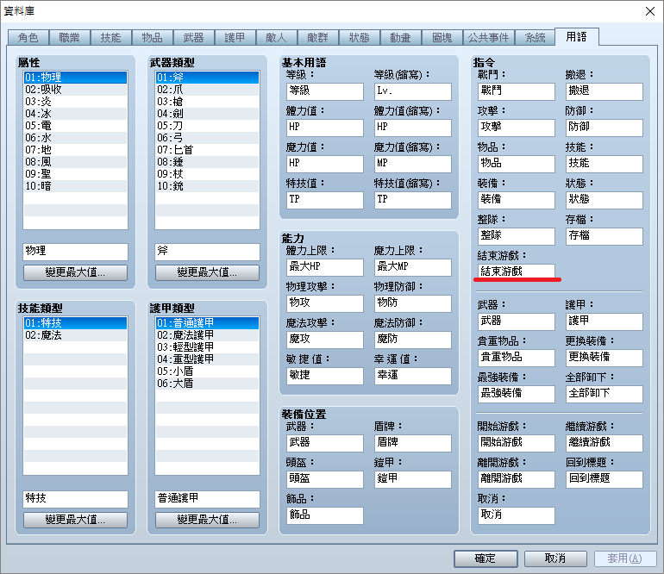Select 04:重型護甲 armor type
The image size is (664, 574).
click(208, 359)
